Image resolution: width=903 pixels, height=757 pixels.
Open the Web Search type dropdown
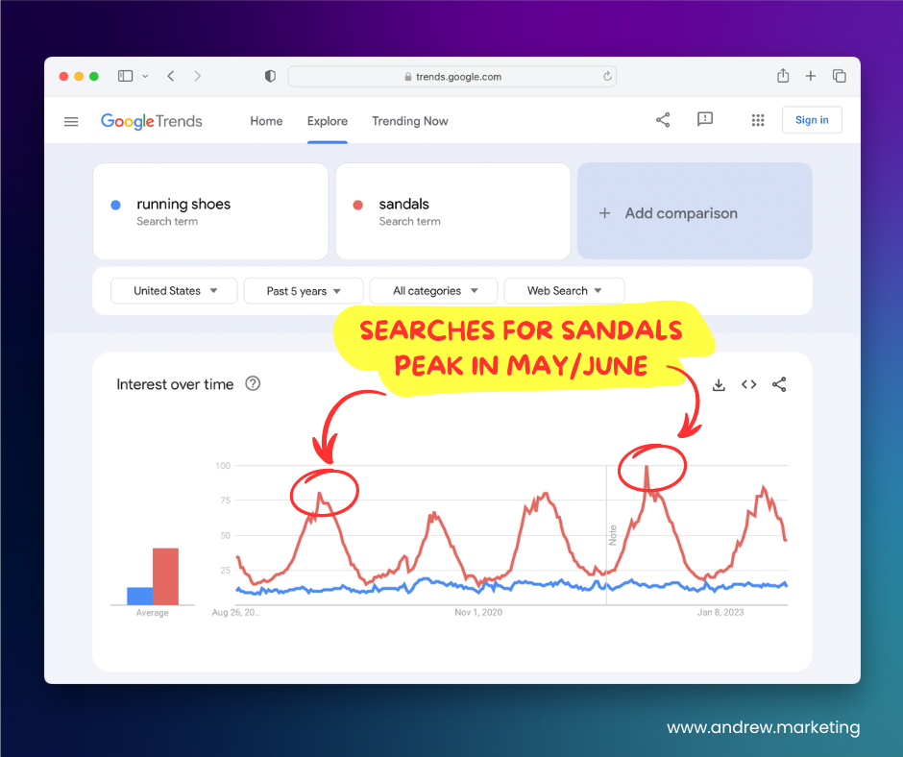click(x=564, y=290)
